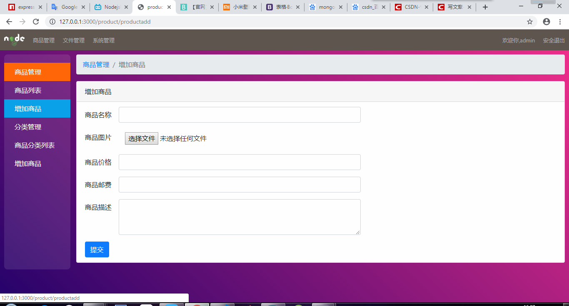The image size is (569, 306).
Task: Click the Node.js logo in the navbar
Action: [x=13, y=40]
